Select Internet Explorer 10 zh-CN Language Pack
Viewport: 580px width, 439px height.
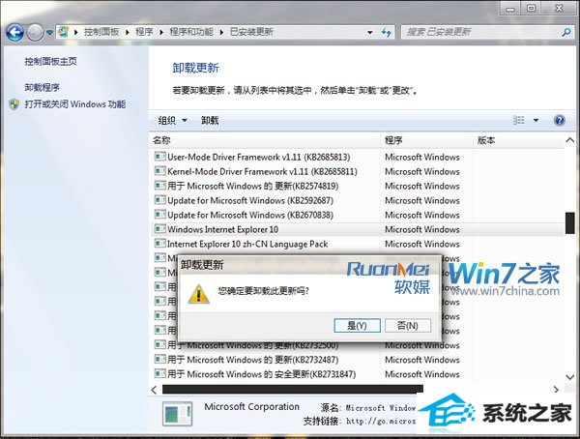(x=247, y=244)
